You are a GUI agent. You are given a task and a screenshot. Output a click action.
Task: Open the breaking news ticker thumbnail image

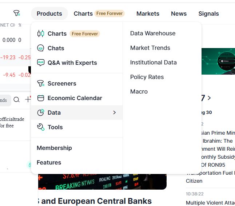tap(102, 182)
